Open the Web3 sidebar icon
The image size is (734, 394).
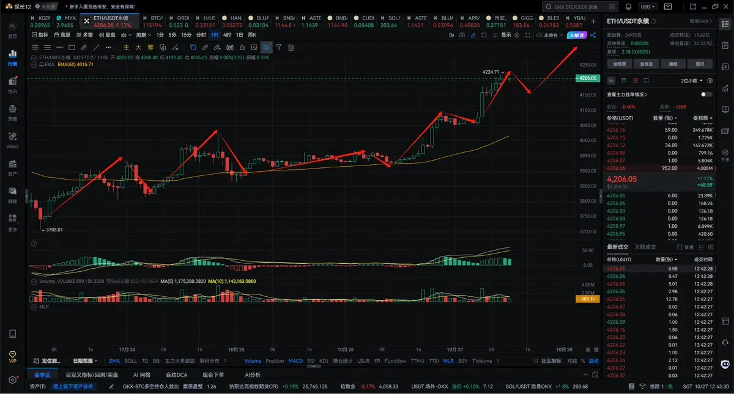coord(12,140)
